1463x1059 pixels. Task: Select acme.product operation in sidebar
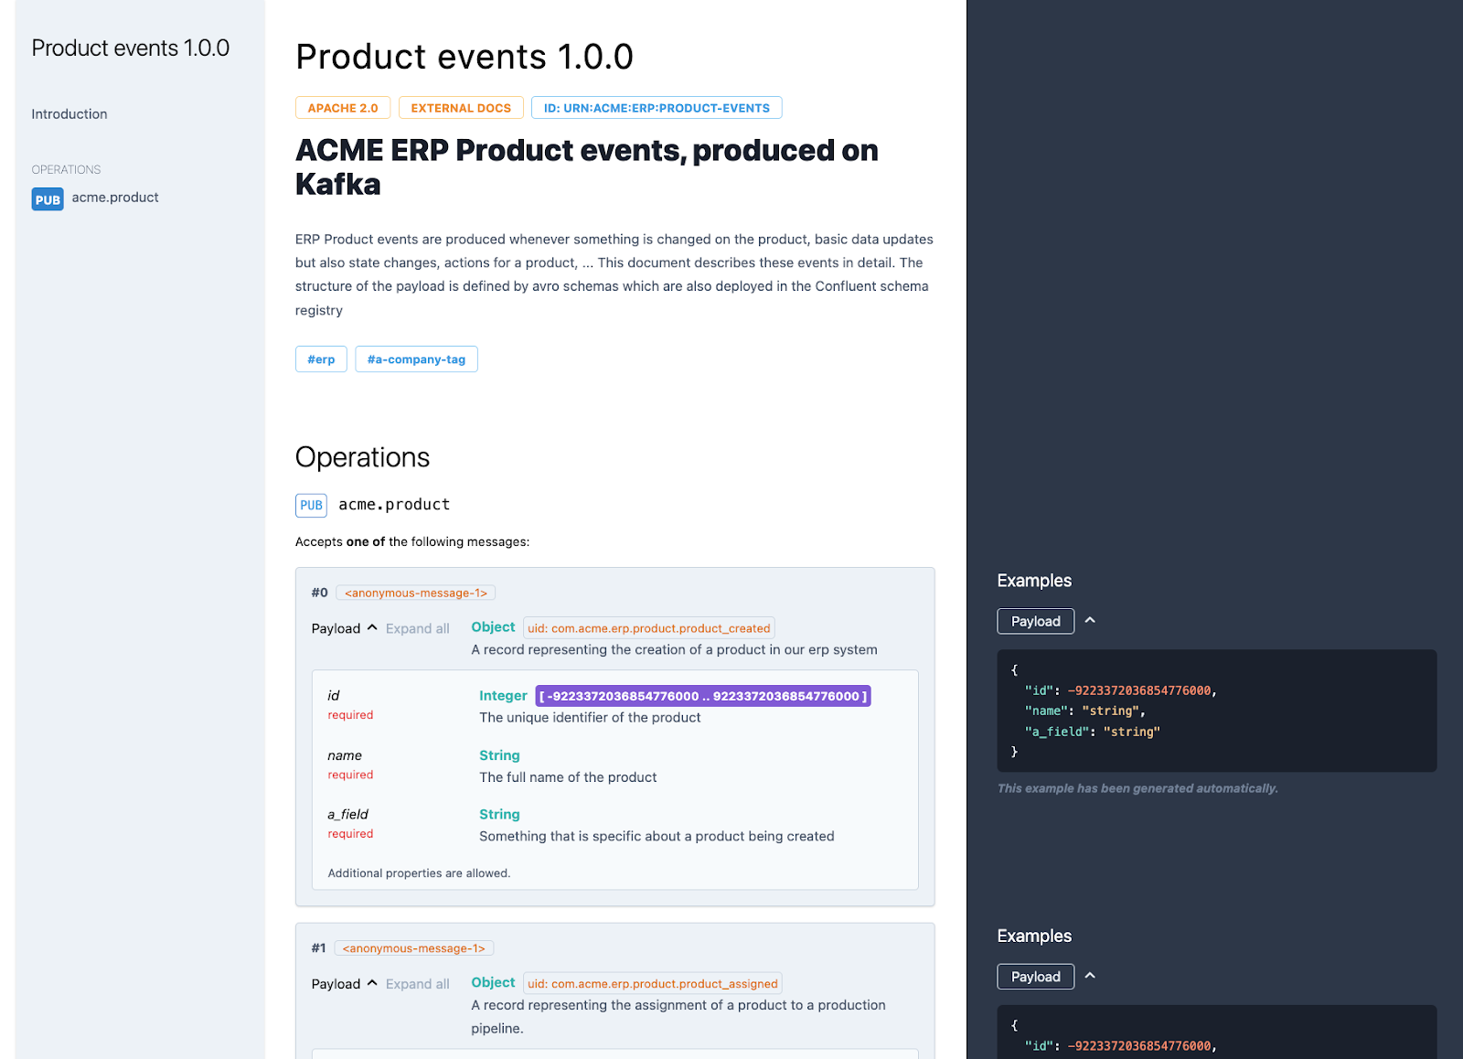(115, 198)
